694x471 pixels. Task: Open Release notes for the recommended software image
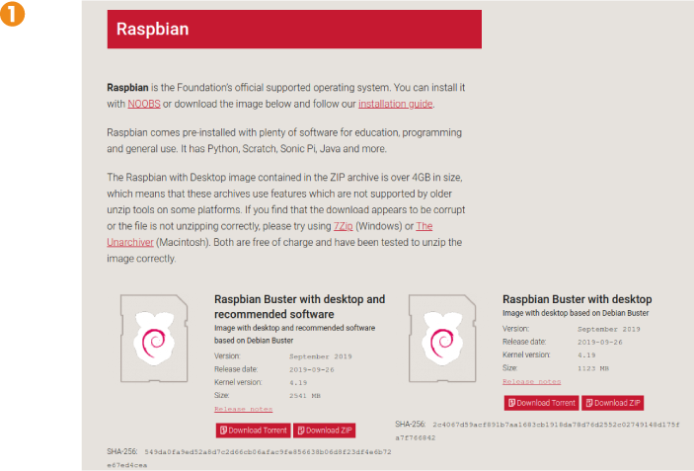coord(242,408)
